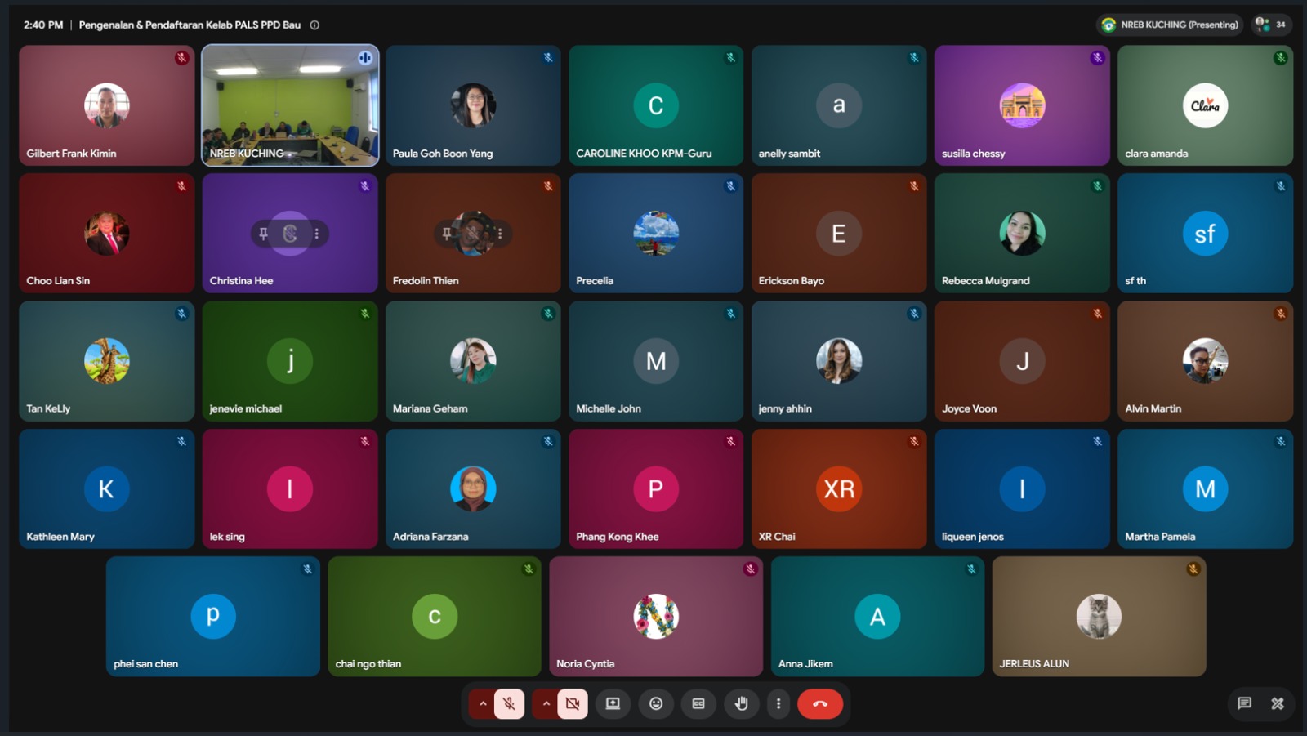Toggle closed captions on
This screenshot has width=1307, height=736.
coord(698,703)
